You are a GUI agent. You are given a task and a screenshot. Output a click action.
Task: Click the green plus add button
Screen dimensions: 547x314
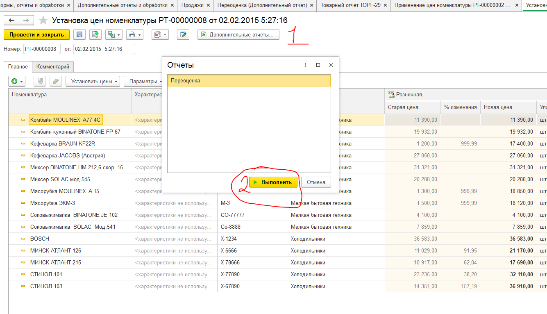[17, 81]
